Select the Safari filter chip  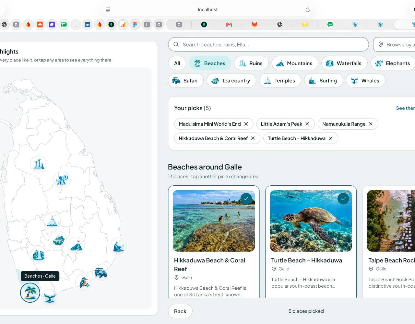pos(186,80)
